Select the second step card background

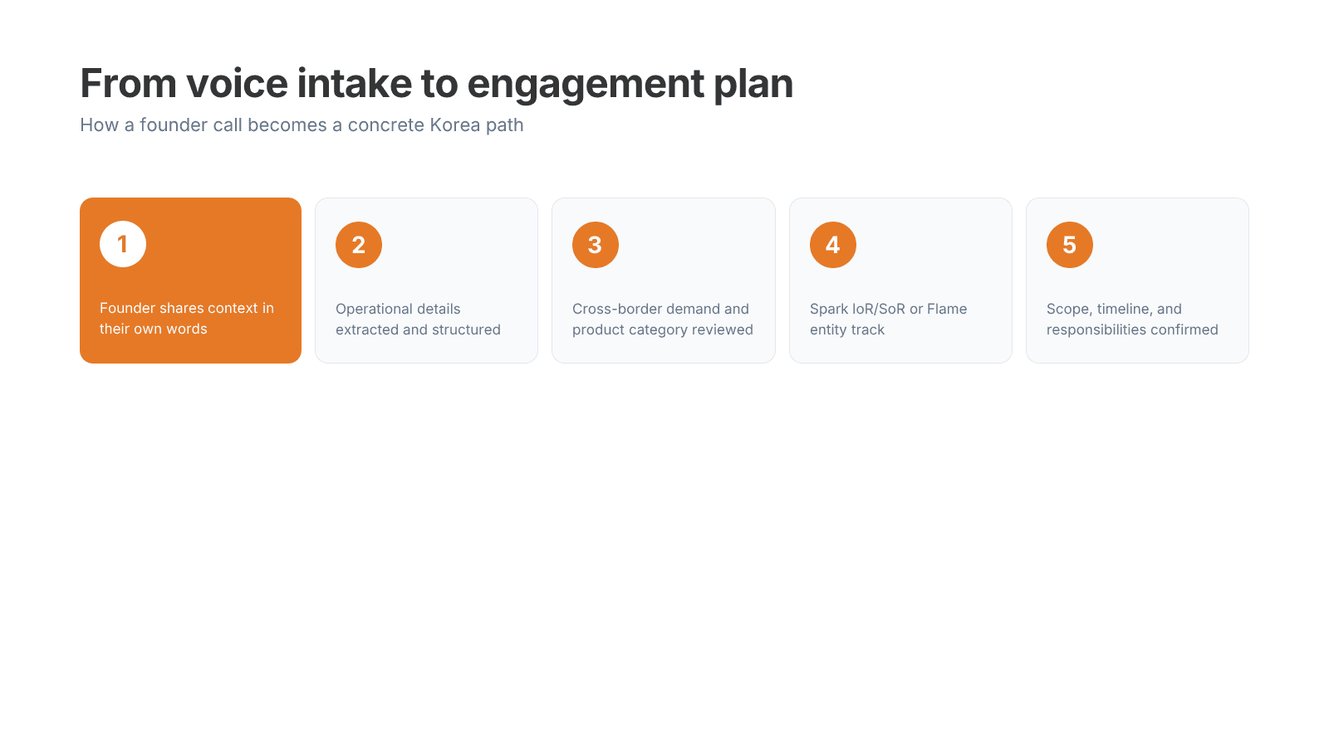click(x=465, y=249)
